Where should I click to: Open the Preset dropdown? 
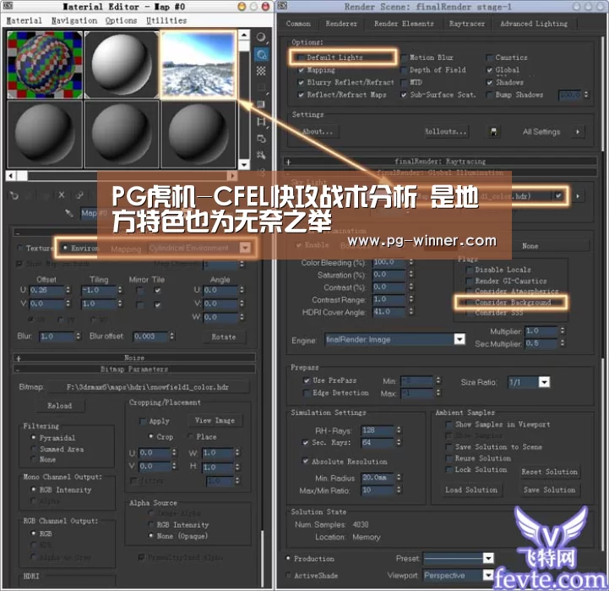(x=488, y=559)
